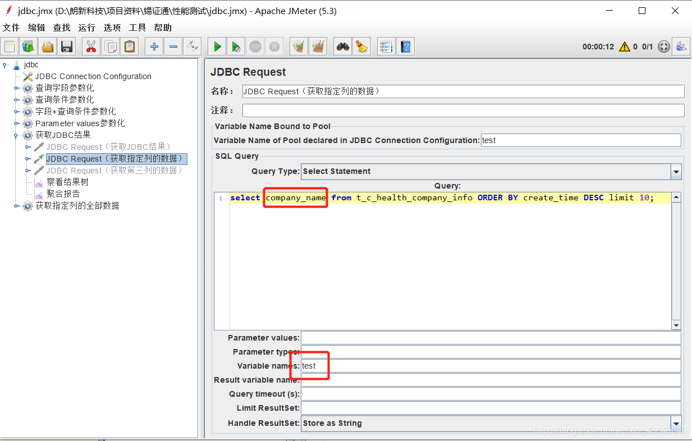Click the Paste clipboard icon

(130, 47)
